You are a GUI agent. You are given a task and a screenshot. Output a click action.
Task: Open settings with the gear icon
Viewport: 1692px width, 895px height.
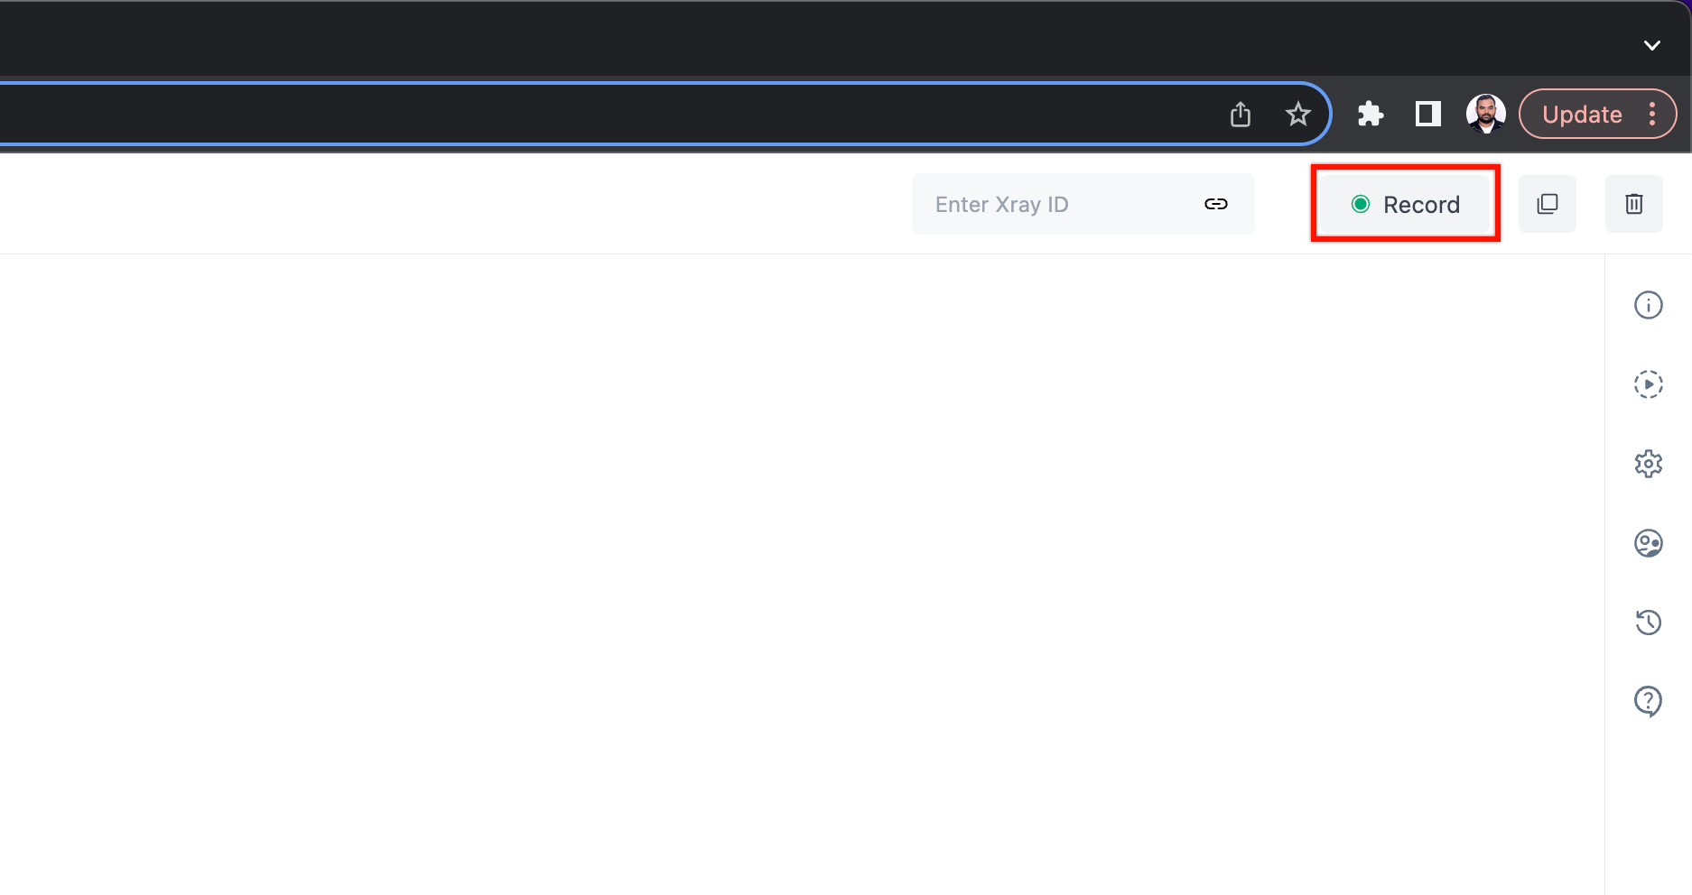1649,464
